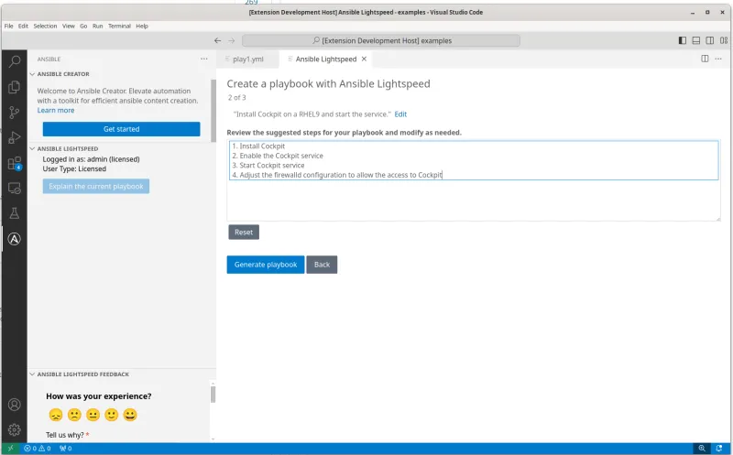Click the Generate playbook button
The image size is (733, 455).
click(266, 265)
